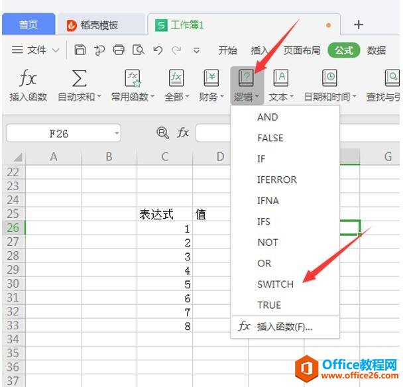Choose IFS from the logic menu

point(285,221)
